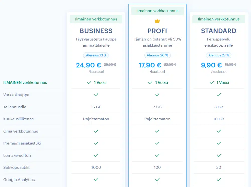The image size is (251, 187).
Task: Click the ILMAINEN verkkotunnus feature label
Action: click(x=25, y=83)
